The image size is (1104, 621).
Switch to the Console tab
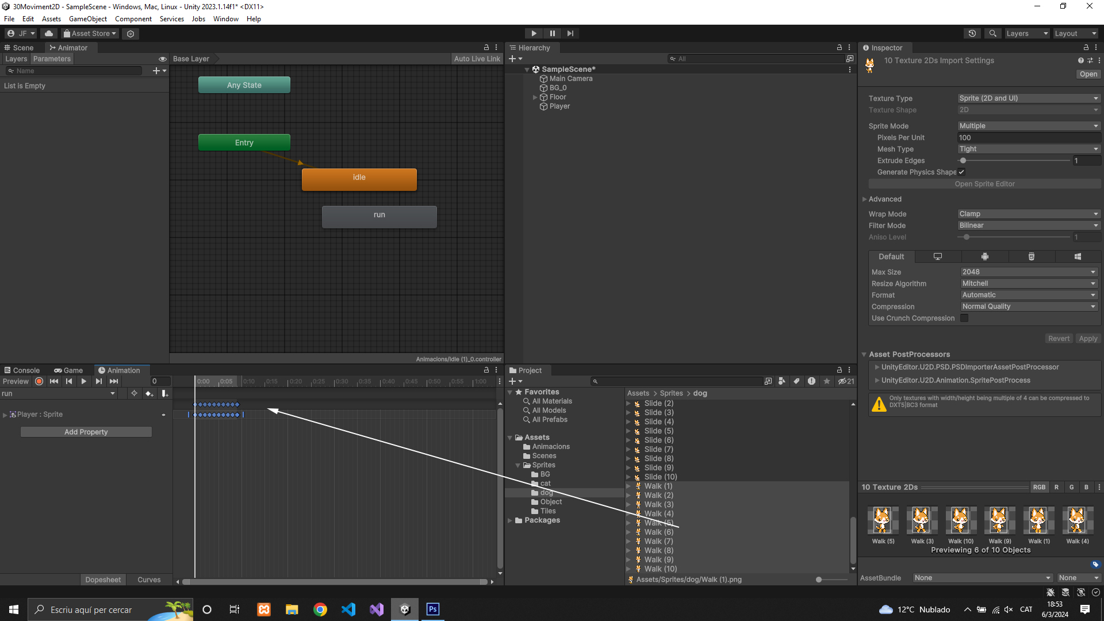(x=22, y=370)
